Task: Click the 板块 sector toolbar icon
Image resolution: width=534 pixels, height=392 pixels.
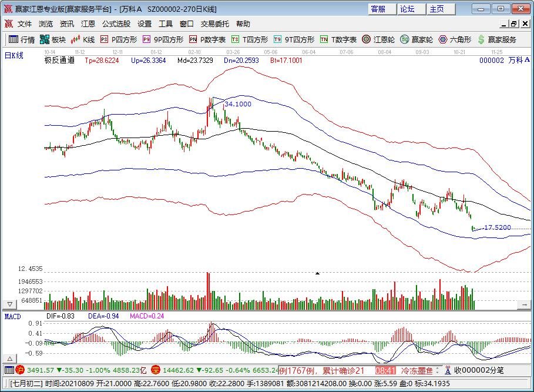Action: [x=52, y=39]
